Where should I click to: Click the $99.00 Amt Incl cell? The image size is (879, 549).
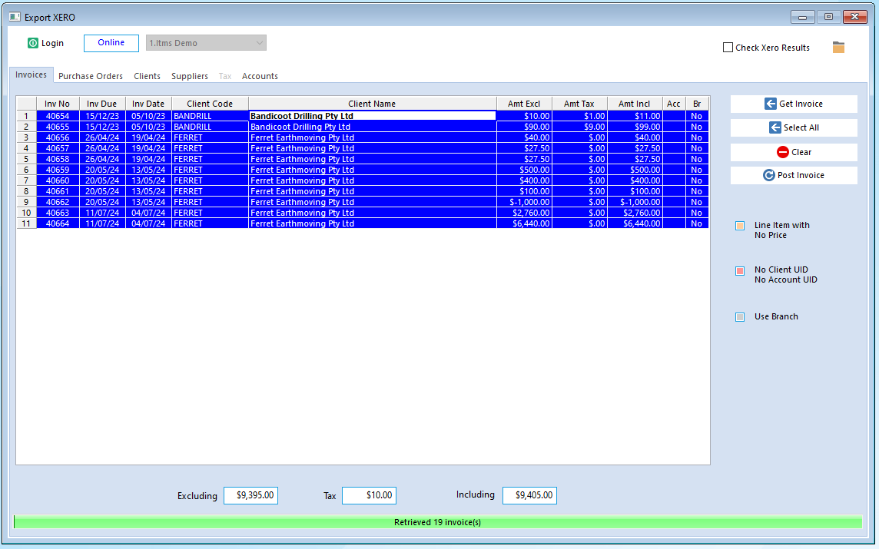click(635, 127)
